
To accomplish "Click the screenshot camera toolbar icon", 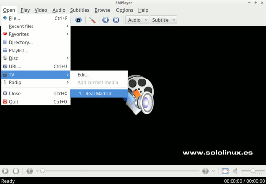I will (x=78, y=20).
